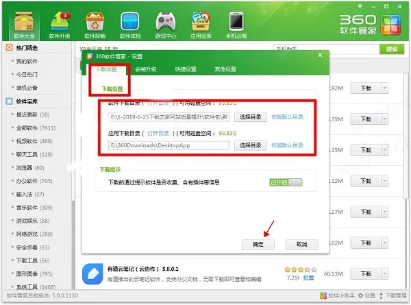Click 恢复默认目录 for app download directory

[287, 145]
